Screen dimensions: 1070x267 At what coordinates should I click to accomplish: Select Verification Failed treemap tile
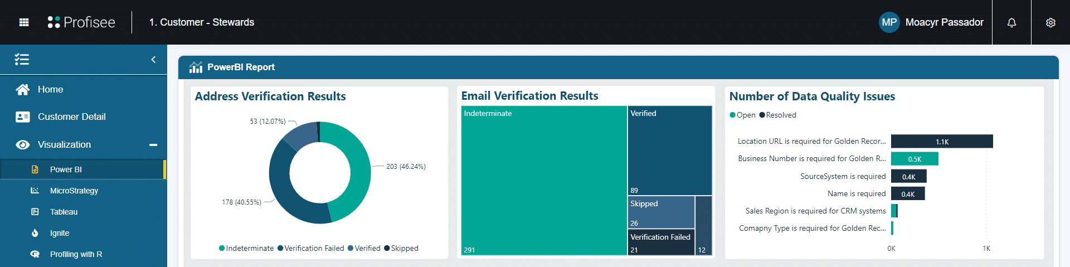pos(662,242)
